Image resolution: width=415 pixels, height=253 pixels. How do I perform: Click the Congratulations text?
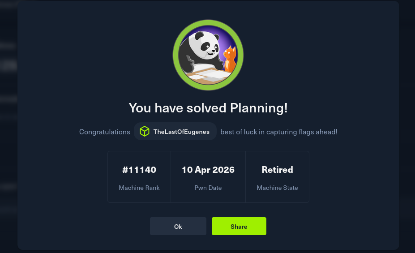pos(104,132)
